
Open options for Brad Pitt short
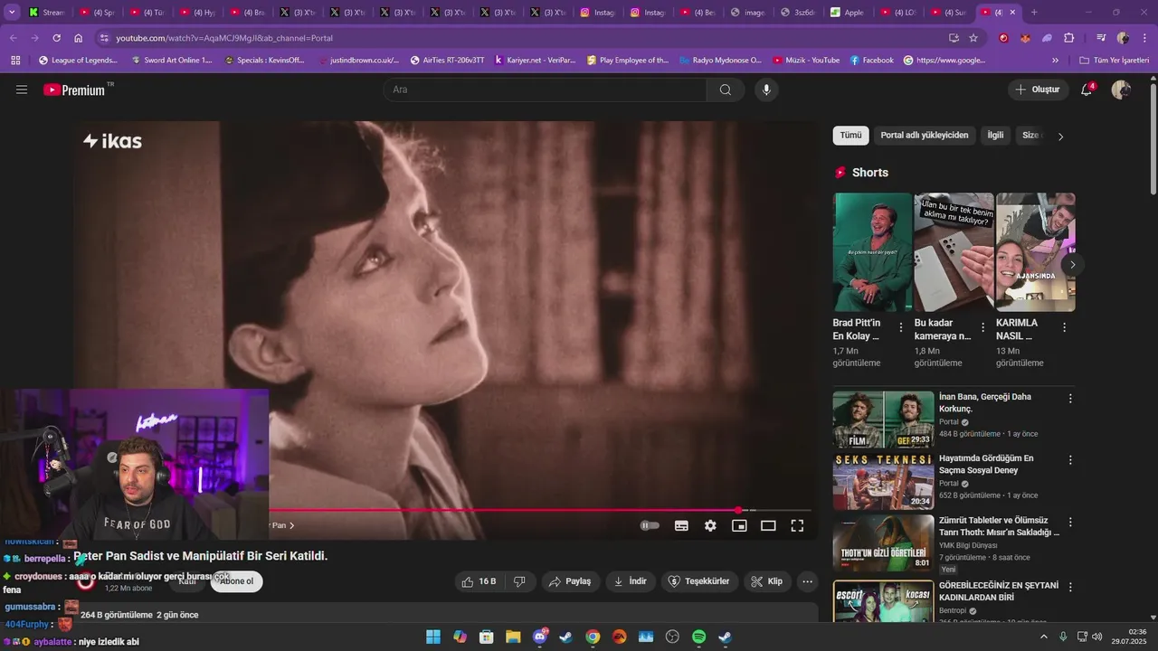(x=900, y=327)
